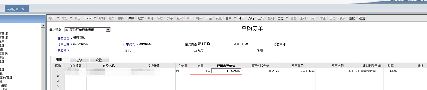Select row number 2 in grid
The width and height of the screenshot is (427, 90).
click(58, 76)
